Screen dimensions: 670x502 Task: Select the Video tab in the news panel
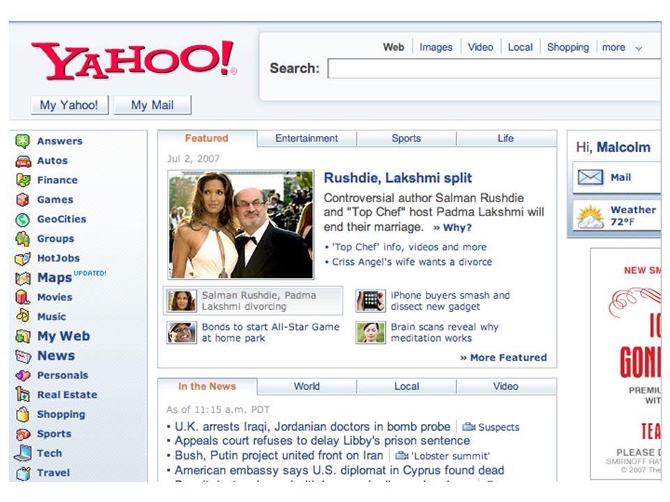tap(506, 386)
